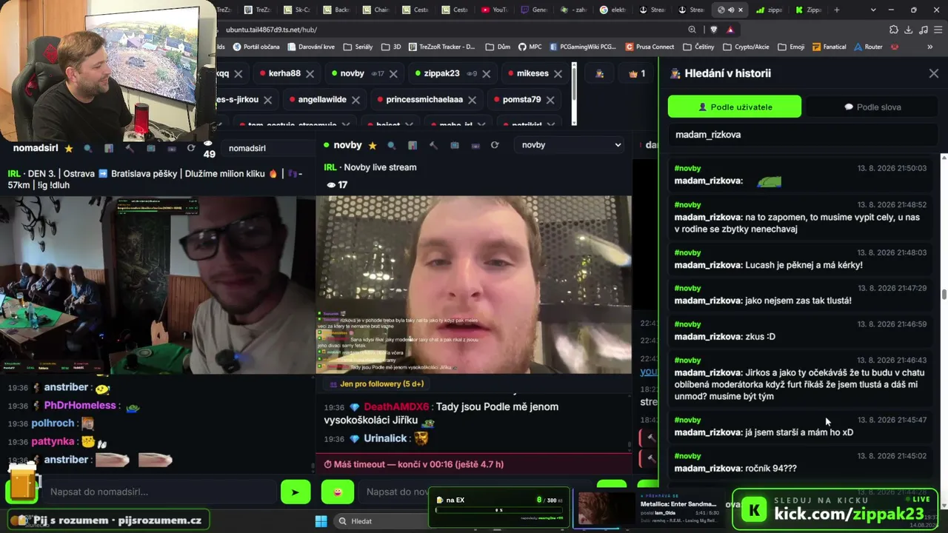The height and width of the screenshot is (533, 948).
Task: Open moderation hammer tool for nomadsirl
Action: [x=130, y=148]
